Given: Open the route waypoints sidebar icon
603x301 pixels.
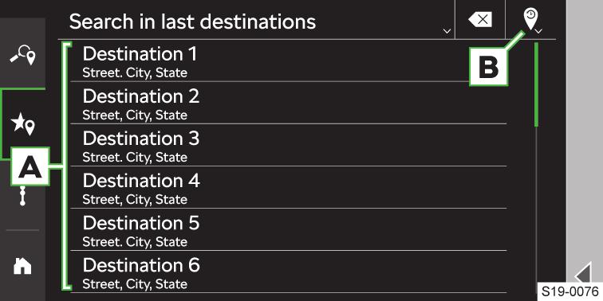Looking at the screenshot, I should click(22, 196).
